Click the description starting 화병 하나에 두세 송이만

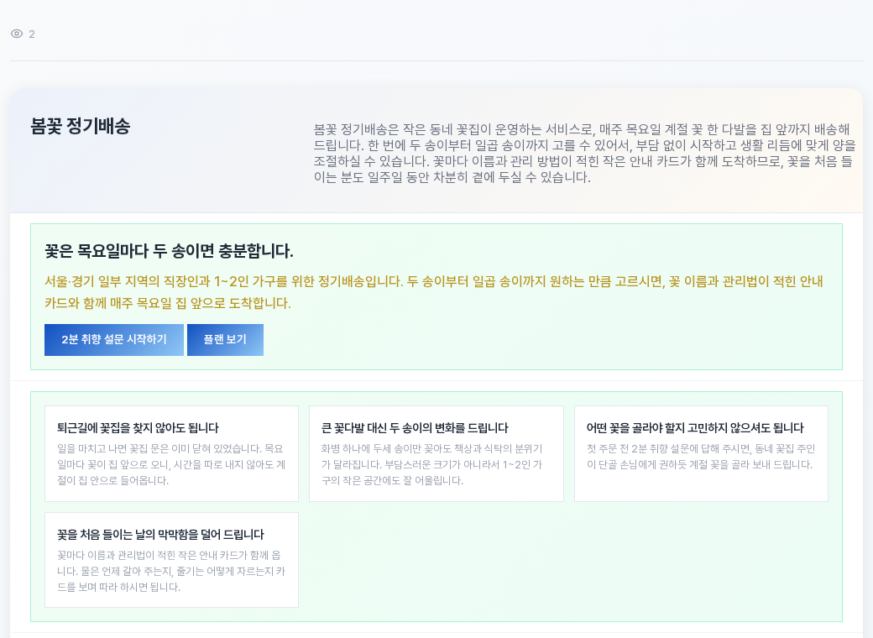432,464
